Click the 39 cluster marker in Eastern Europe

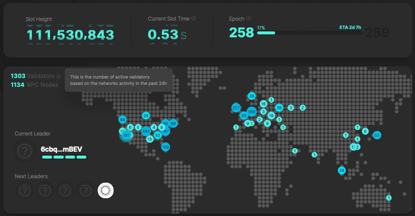pyautogui.click(x=279, y=108)
